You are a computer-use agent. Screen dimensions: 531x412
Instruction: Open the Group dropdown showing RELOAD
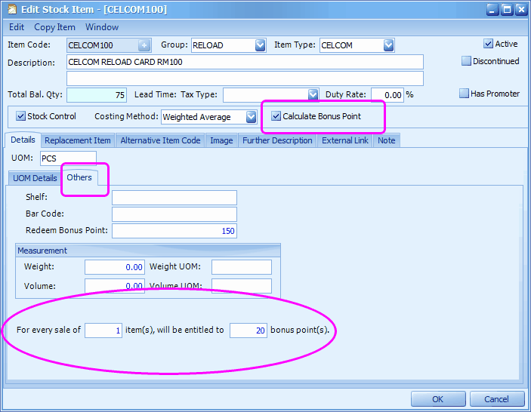[x=260, y=45]
